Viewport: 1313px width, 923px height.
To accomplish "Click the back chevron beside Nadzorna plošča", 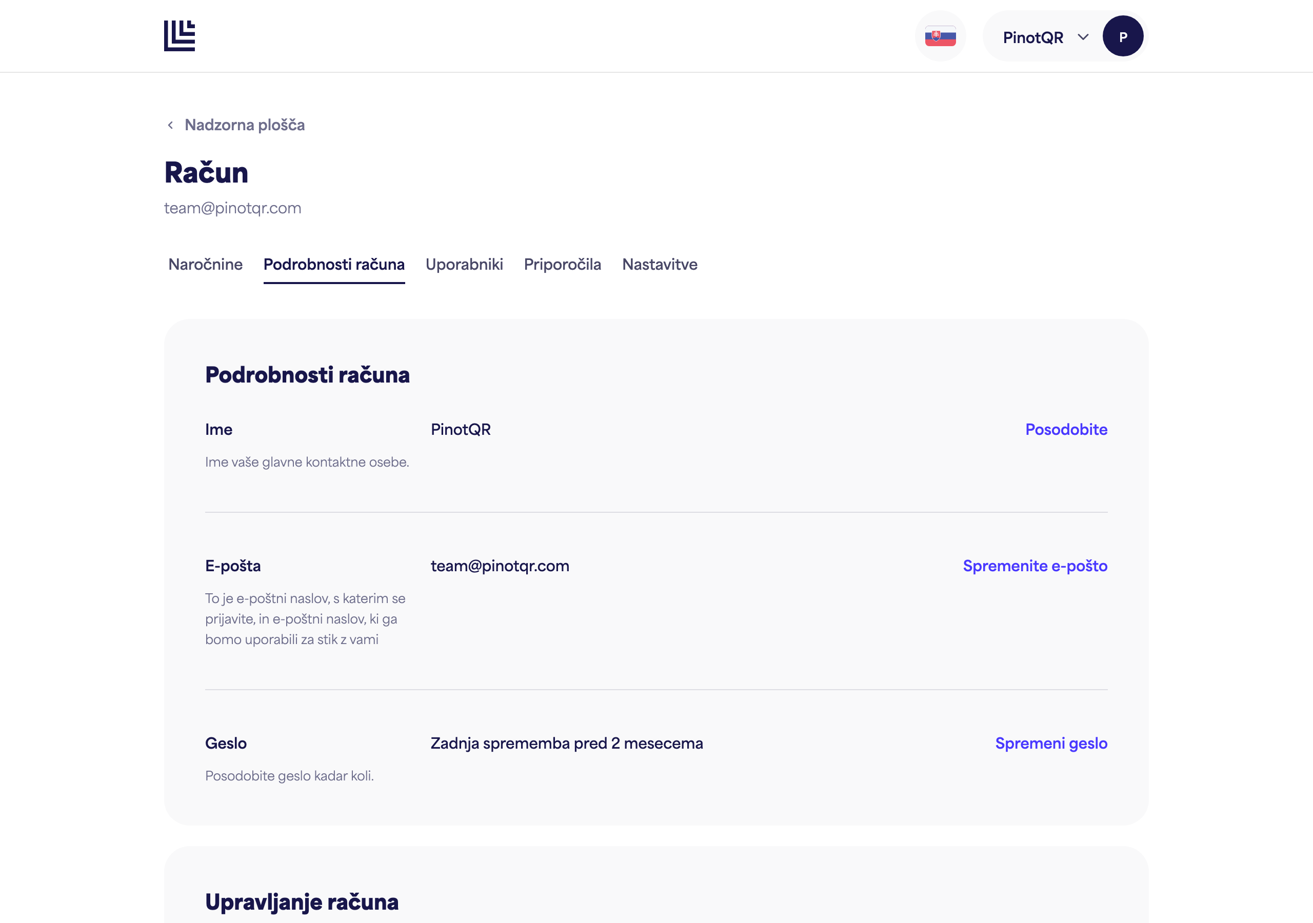I will [170, 125].
